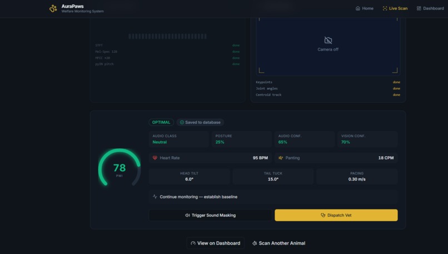
Task: Click the Dashboard grid icon
Action: (419, 8)
